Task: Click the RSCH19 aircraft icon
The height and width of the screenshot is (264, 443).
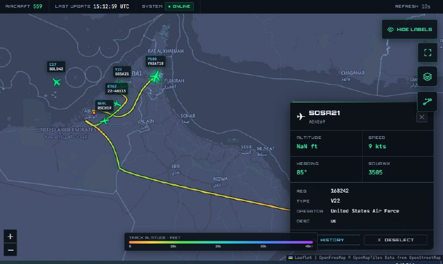Action: click(x=117, y=104)
